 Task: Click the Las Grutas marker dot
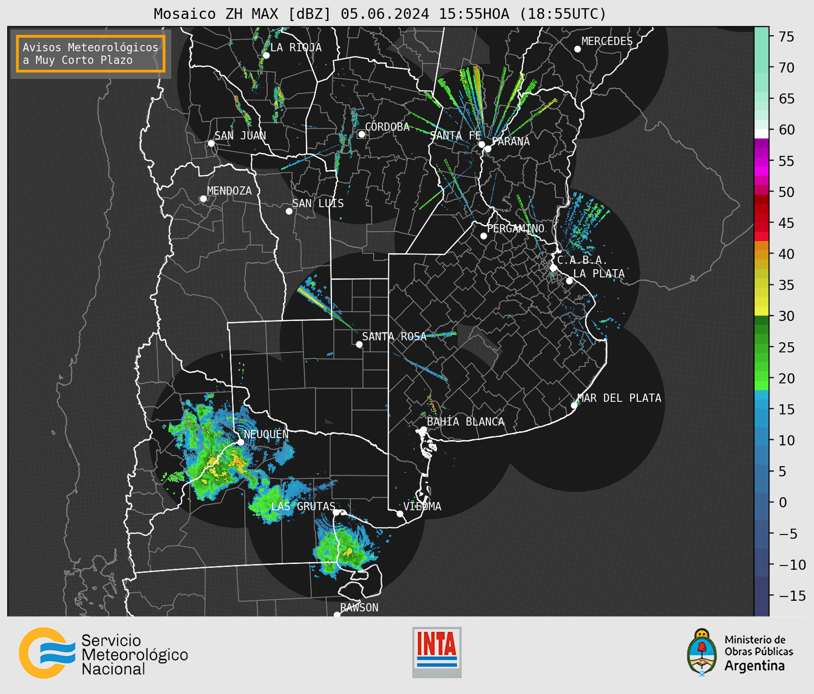pos(336,513)
